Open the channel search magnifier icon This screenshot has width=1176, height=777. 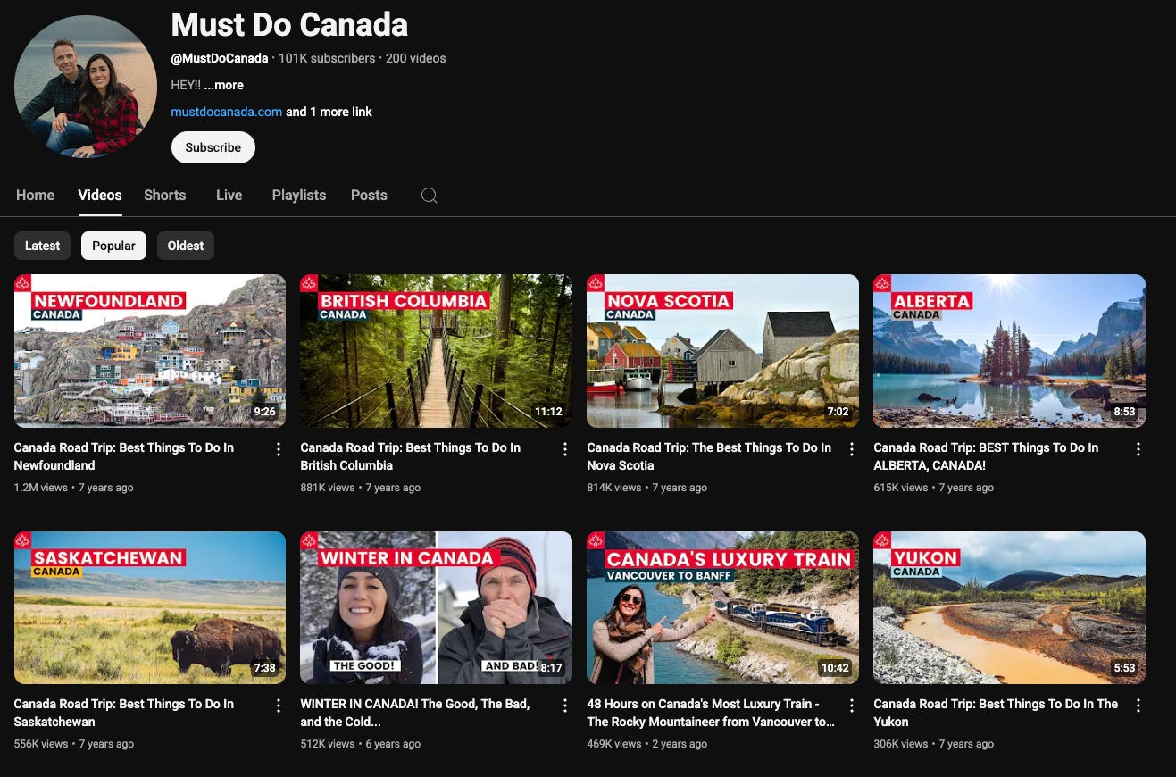tap(430, 196)
